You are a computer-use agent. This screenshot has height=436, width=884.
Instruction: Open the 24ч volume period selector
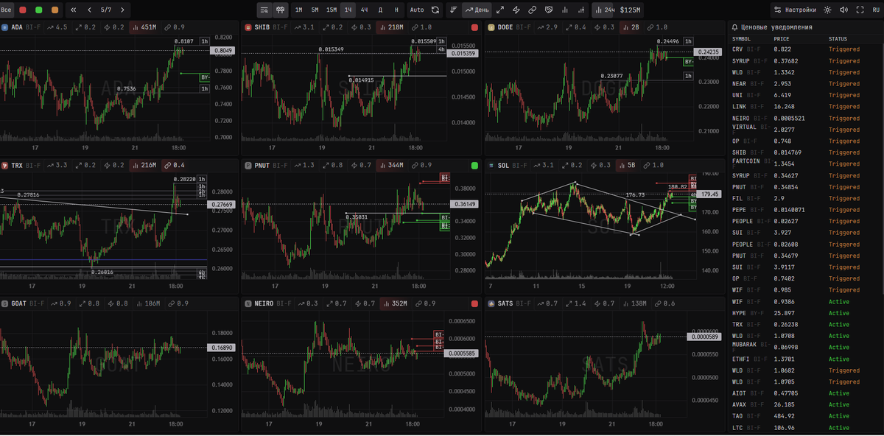pyautogui.click(x=605, y=10)
